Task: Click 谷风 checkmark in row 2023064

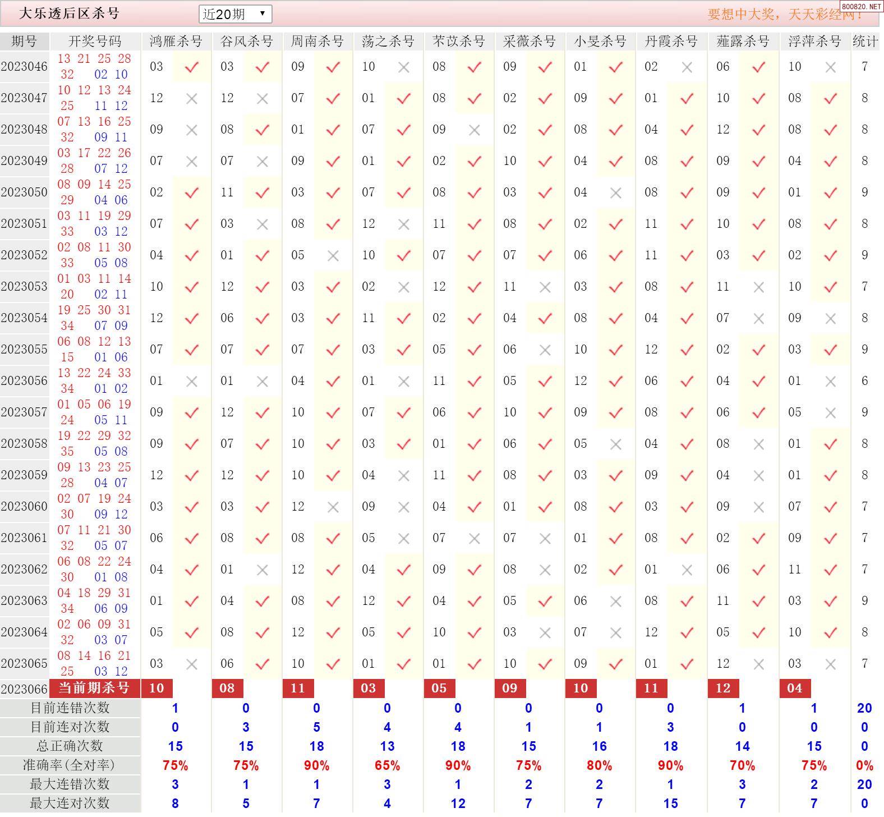Action: pos(262,632)
